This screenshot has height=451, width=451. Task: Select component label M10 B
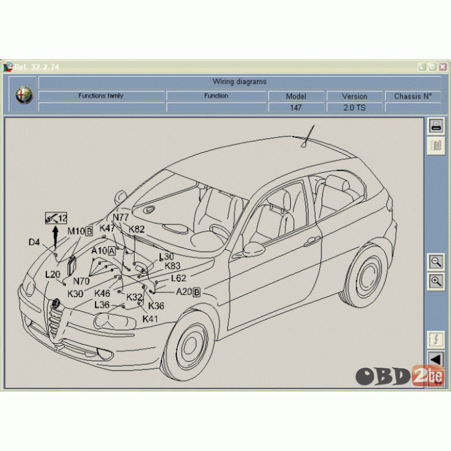[80, 231]
